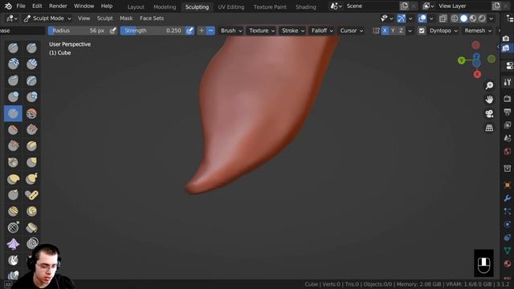
Task: Switch to the UV Editing tab
Action: click(231, 6)
